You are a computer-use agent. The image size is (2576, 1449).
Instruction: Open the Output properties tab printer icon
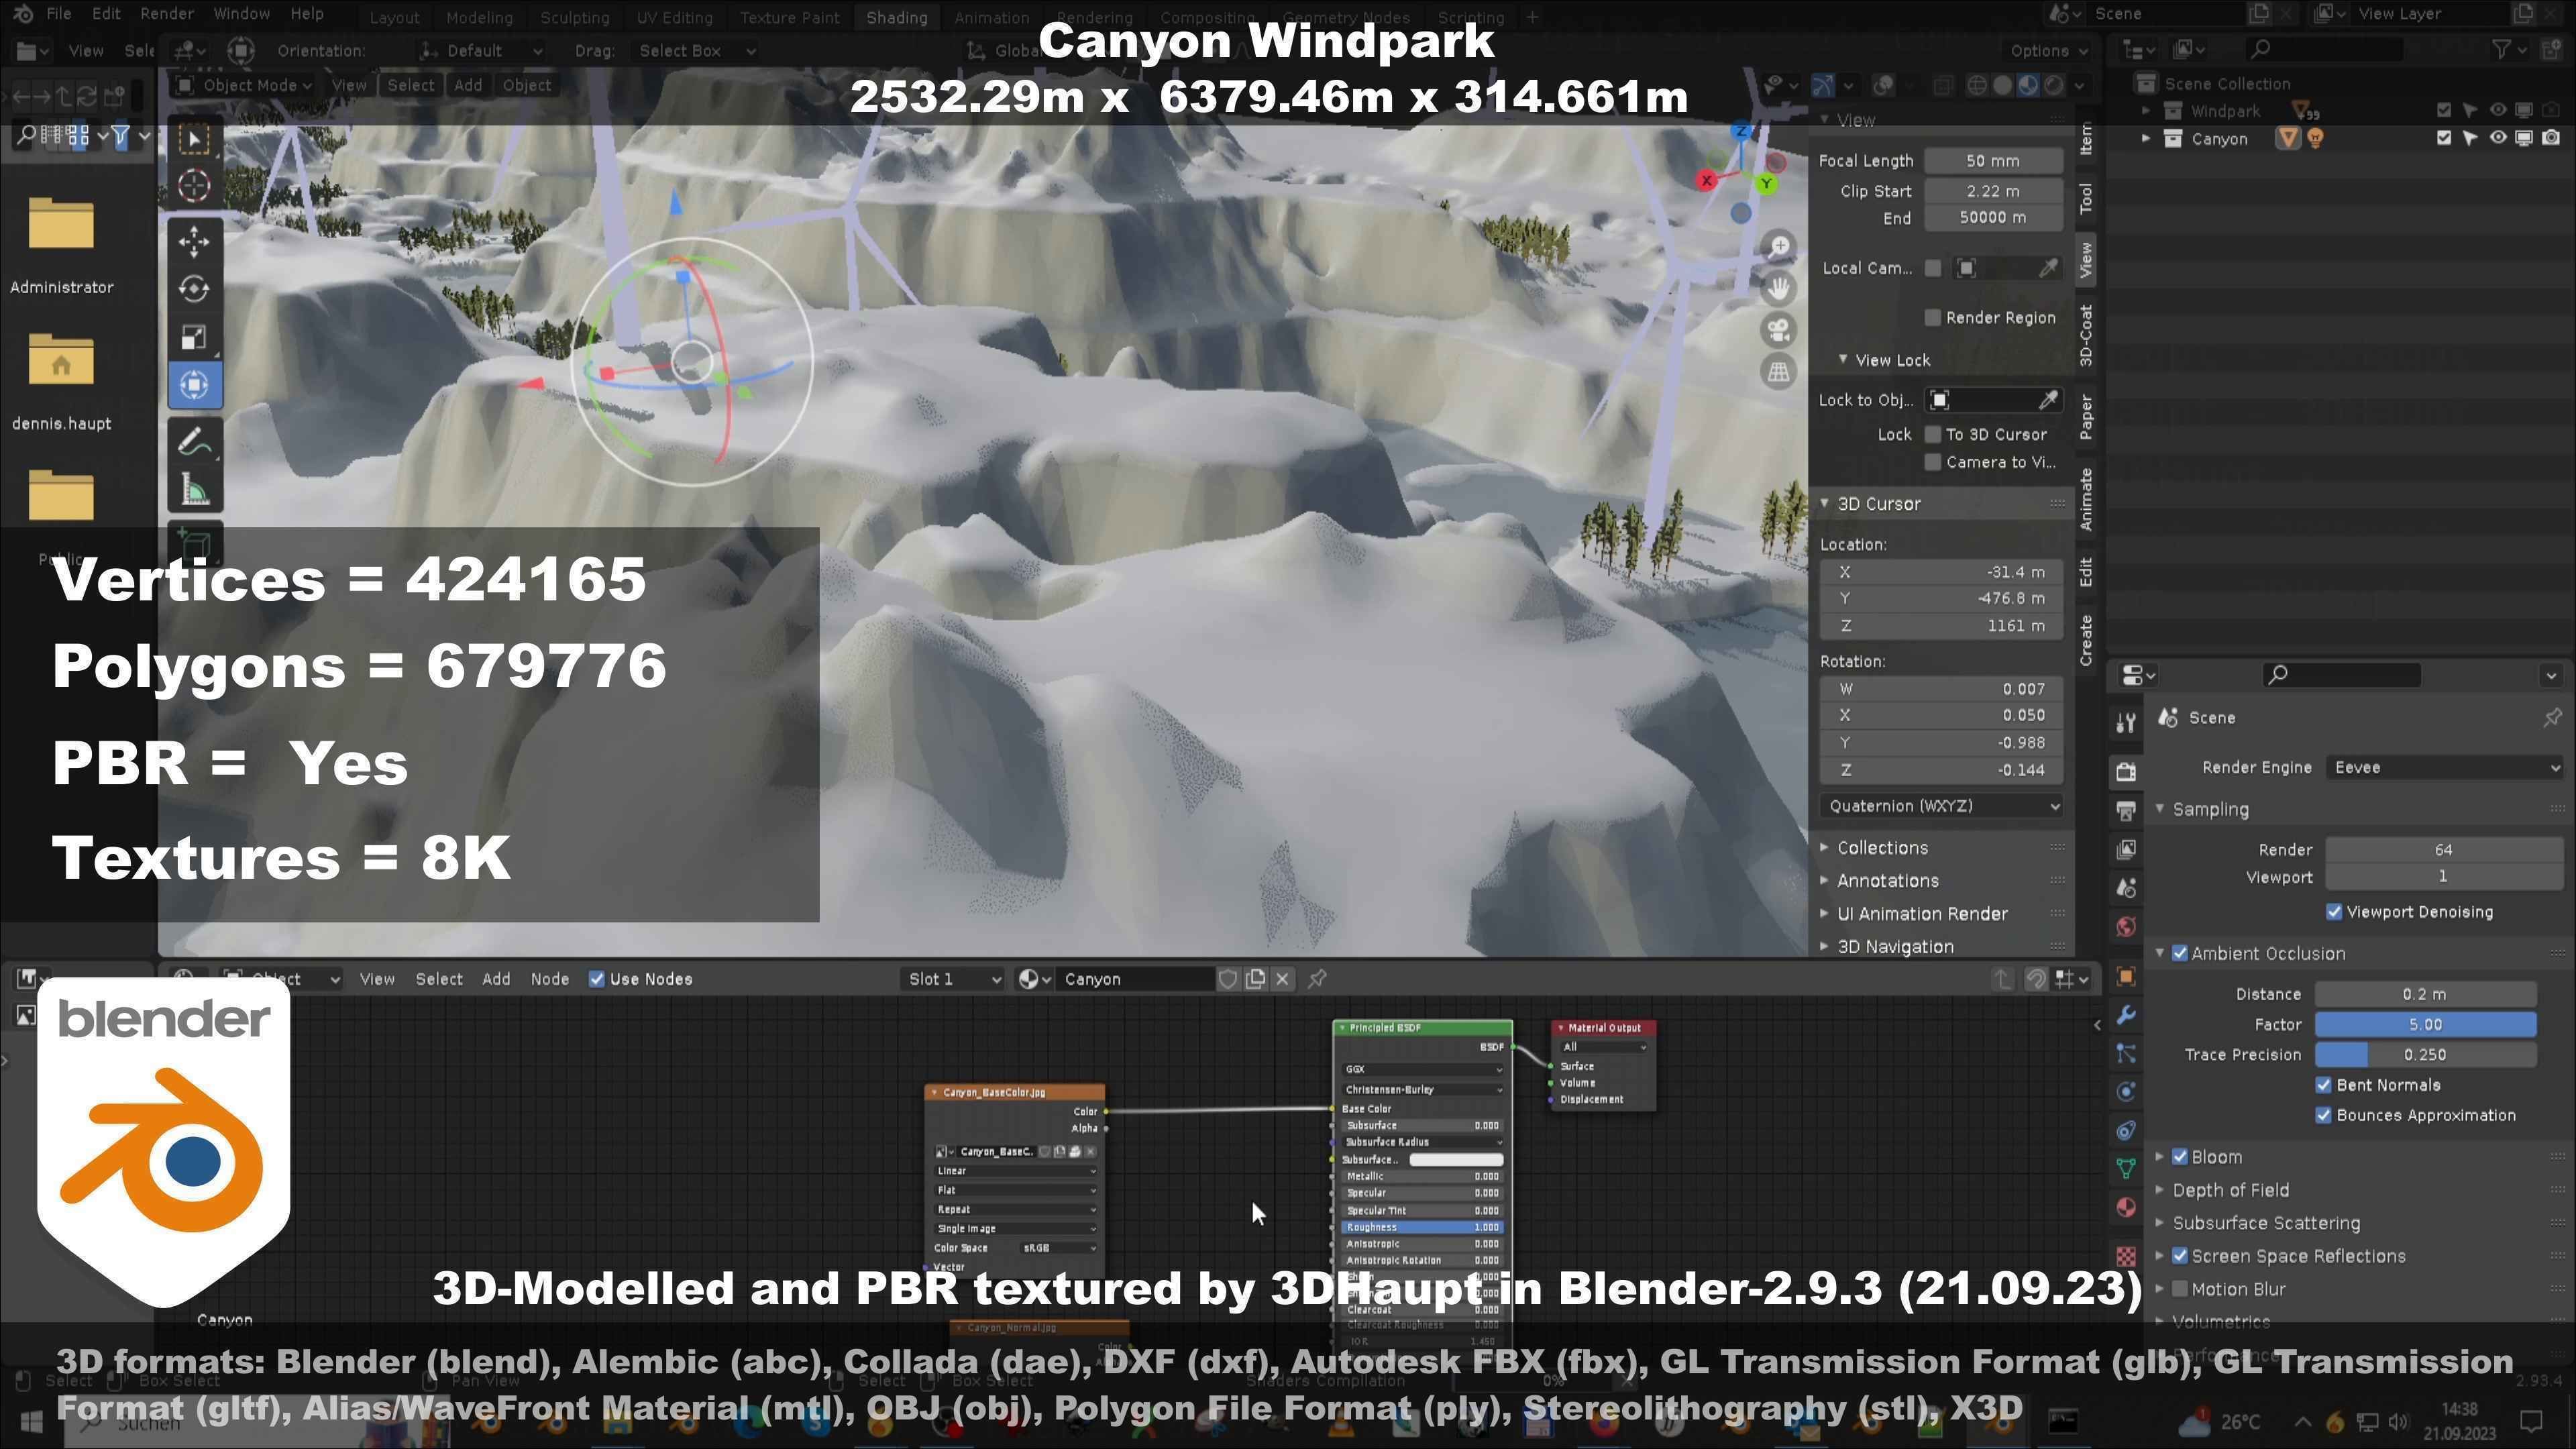[x=2126, y=810]
